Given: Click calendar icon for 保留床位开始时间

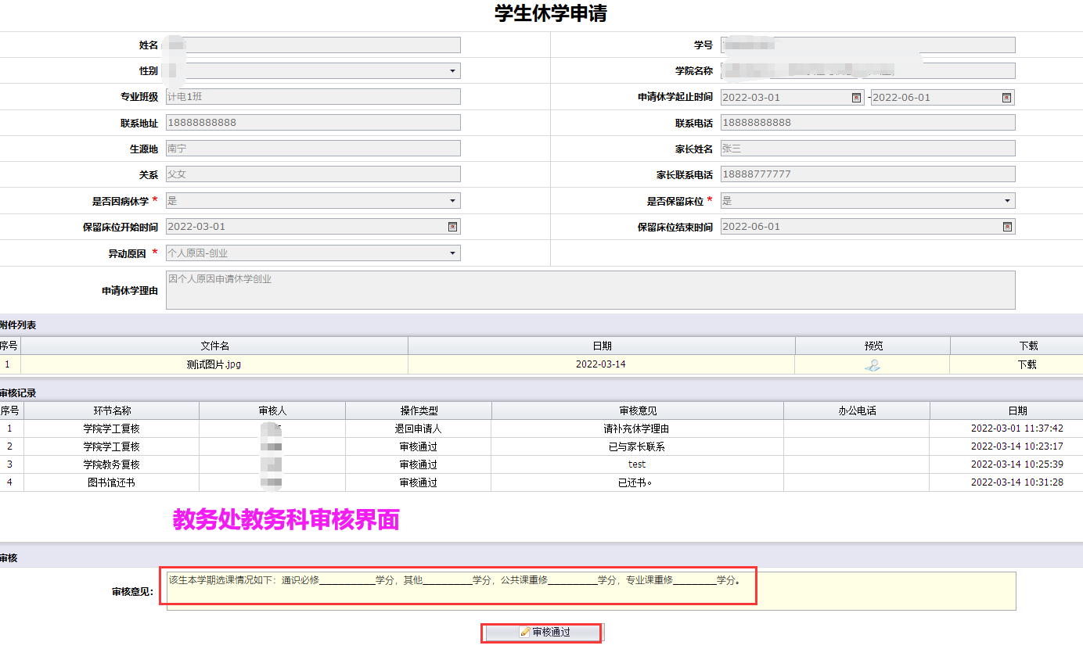Looking at the screenshot, I should (452, 227).
